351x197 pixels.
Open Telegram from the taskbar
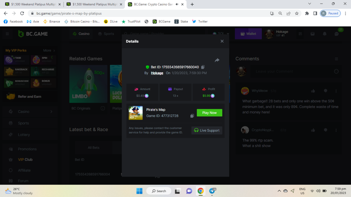click(212, 191)
